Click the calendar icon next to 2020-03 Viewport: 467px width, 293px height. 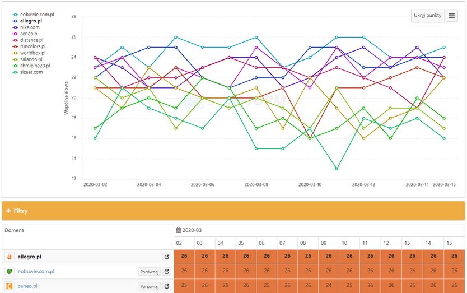tap(179, 230)
